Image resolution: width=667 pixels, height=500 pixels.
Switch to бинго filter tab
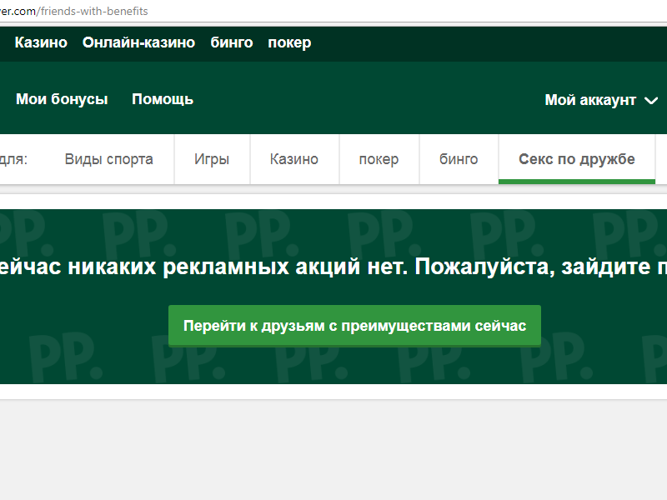[459, 159]
